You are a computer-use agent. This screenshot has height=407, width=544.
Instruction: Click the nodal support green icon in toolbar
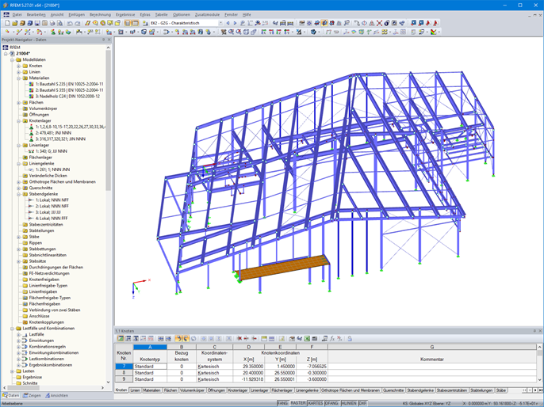click(x=53, y=32)
